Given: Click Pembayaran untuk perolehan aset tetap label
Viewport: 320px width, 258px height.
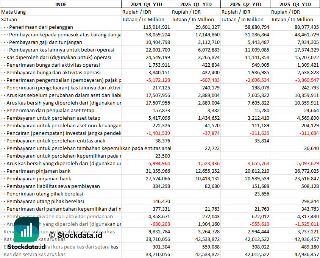Looking at the screenshot, I should click(53, 118).
